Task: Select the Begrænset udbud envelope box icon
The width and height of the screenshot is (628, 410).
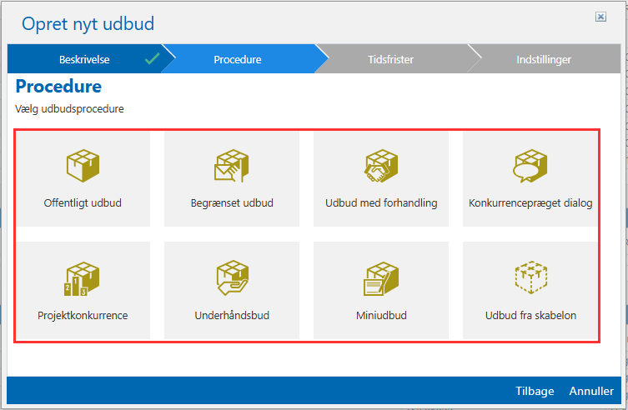Action: pyautogui.click(x=231, y=165)
